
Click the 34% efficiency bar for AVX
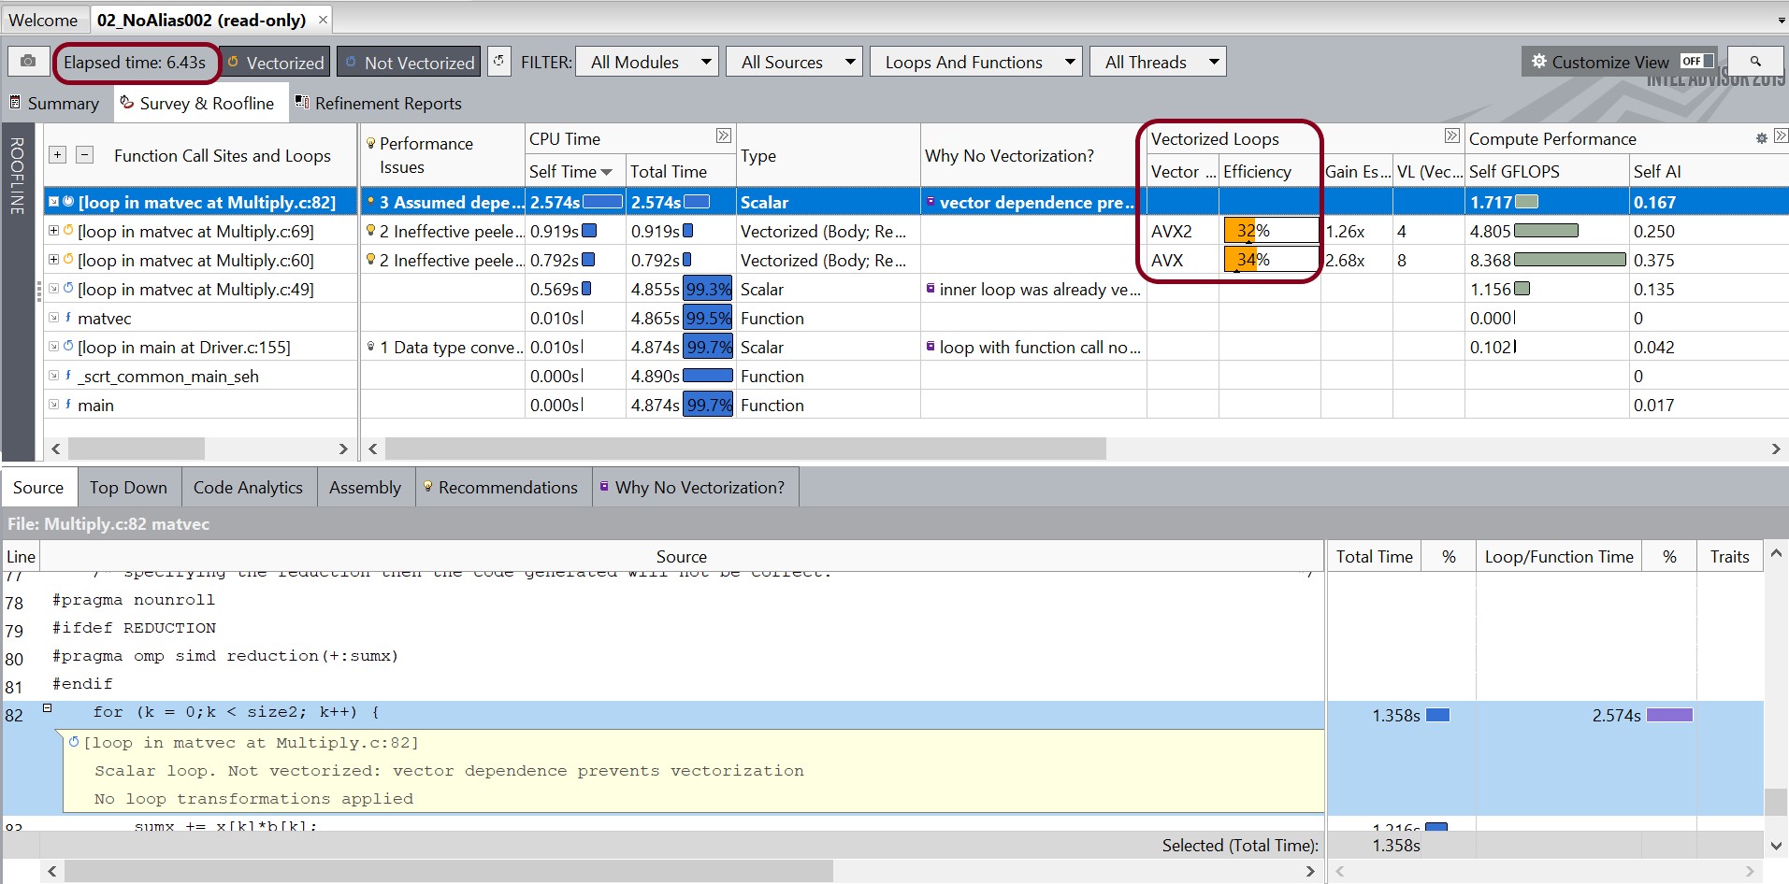click(1269, 260)
